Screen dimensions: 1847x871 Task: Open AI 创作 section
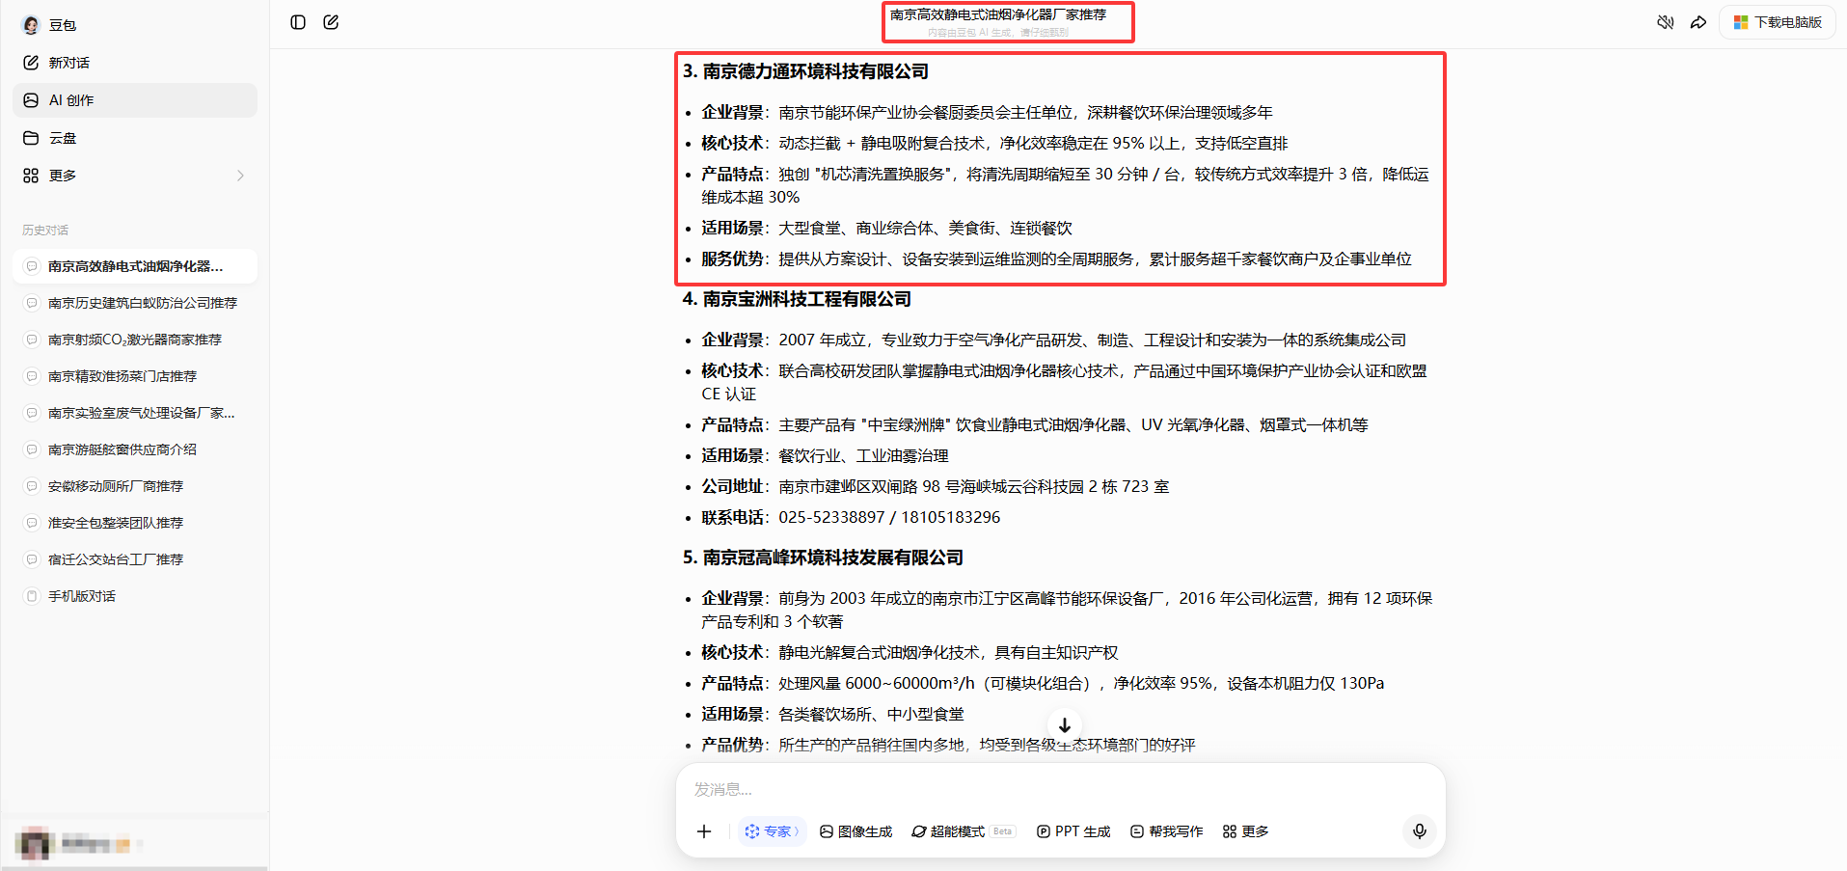[135, 100]
